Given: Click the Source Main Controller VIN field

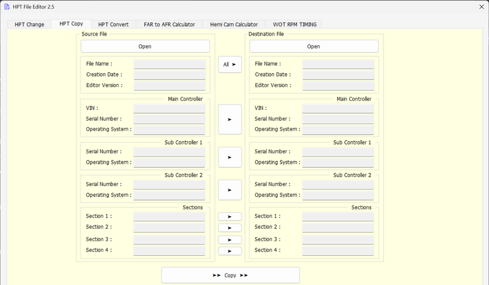Looking at the screenshot, I should pos(170,108).
